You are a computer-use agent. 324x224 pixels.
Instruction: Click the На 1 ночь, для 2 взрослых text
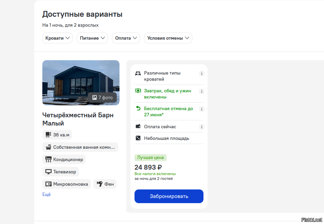(x=70, y=25)
